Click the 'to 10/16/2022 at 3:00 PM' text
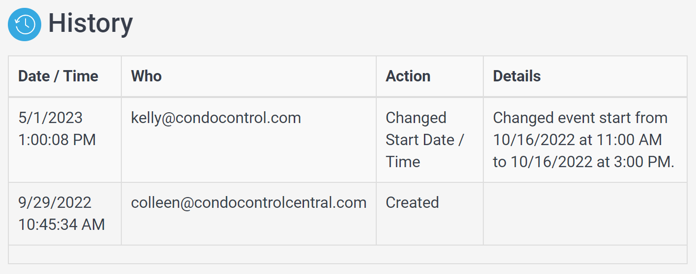The height and width of the screenshot is (274, 696). [584, 162]
